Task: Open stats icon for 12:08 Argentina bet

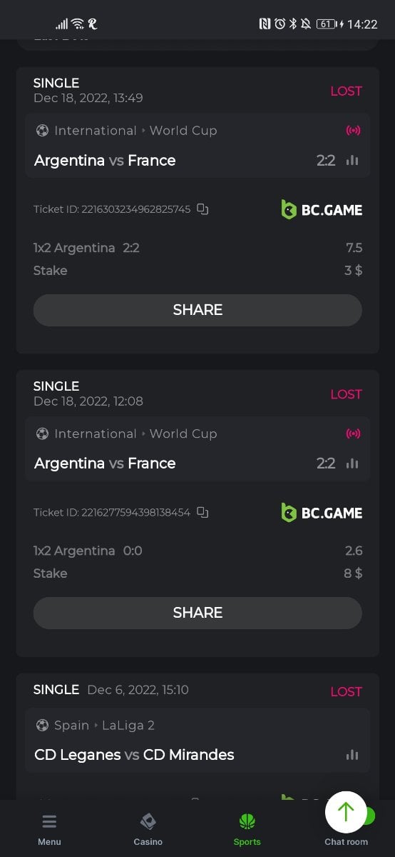Action: pyautogui.click(x=352, y=463)
